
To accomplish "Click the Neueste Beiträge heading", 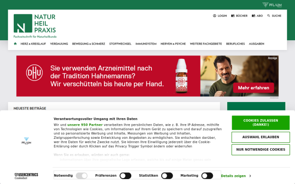I will click(29, 108).
